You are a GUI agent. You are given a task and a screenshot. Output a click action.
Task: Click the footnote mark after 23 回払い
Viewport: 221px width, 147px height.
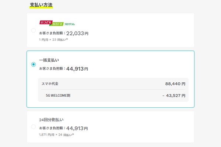pos(67,39)
